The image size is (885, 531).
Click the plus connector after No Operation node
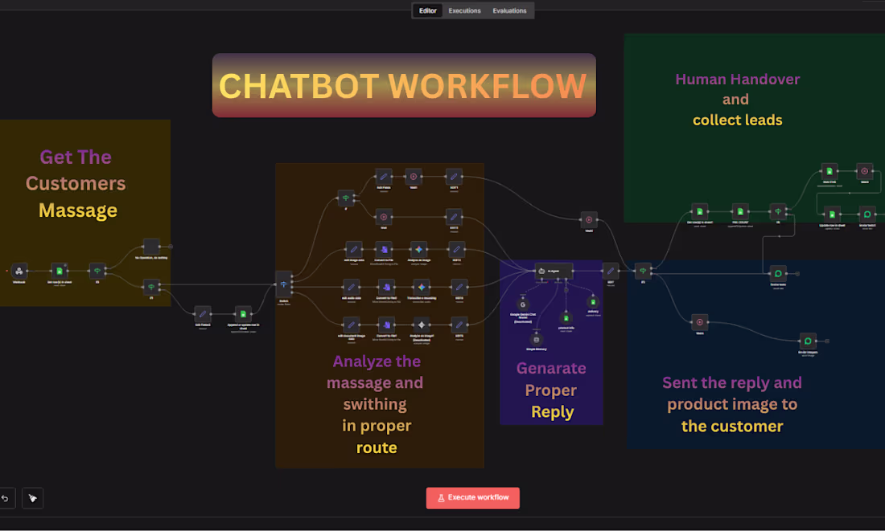tap(171, 247)
